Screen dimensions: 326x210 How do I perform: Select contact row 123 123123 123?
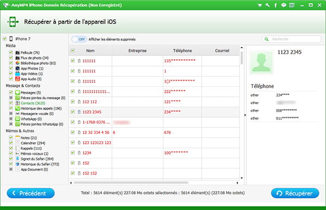pyautogui.click(x=154, y=143)
